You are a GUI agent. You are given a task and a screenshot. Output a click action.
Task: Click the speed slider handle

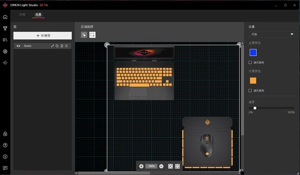click(255, 108)
